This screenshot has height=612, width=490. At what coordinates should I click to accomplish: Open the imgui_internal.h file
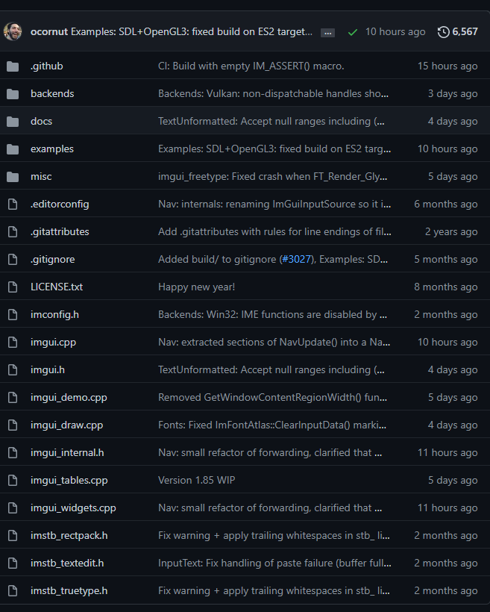click(x=67, y=453)
